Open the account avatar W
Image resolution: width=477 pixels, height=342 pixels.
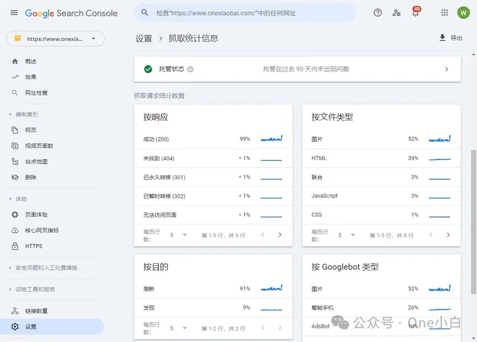(463, 13)
